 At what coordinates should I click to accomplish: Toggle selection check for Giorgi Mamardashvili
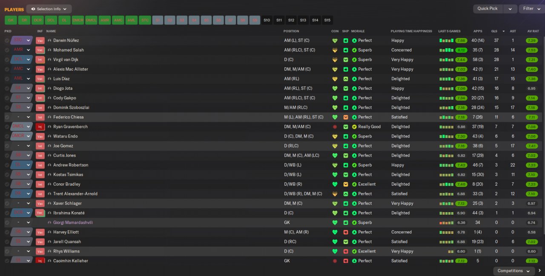[7, 222]
